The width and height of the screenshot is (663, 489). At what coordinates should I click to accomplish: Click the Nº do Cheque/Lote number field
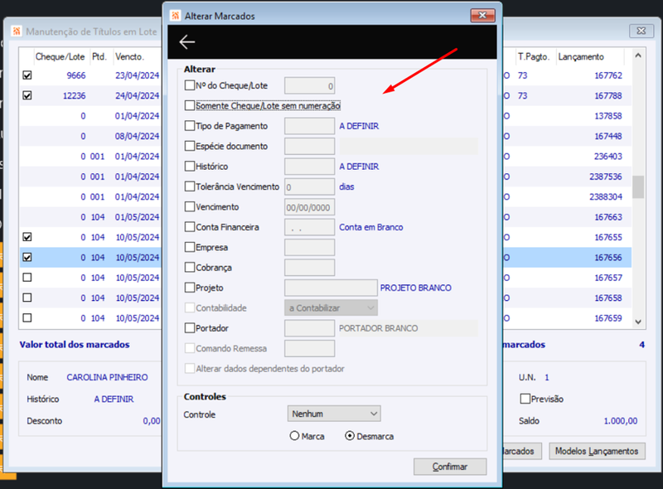pos(309,86)
